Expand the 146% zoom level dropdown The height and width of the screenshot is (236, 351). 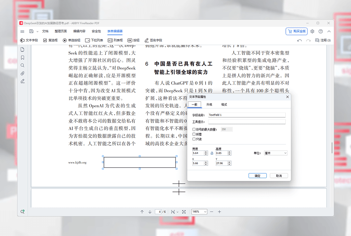coord(199,212)
